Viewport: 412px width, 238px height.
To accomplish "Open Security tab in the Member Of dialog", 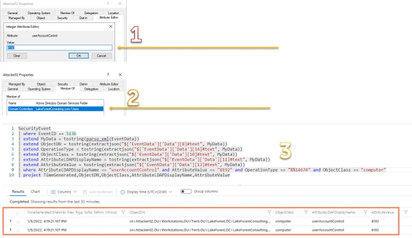I will (x=62, y=84).
